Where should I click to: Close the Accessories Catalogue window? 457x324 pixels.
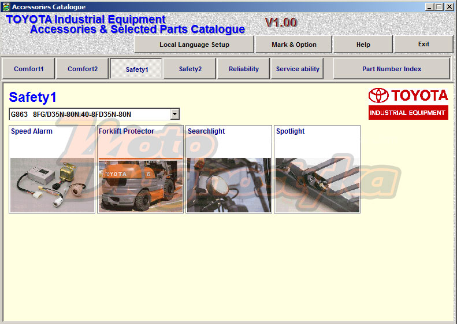pos(449,7)
